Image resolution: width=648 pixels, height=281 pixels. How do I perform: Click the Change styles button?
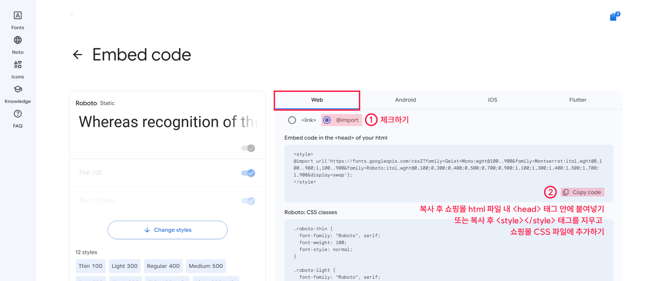tap(168, 230)
